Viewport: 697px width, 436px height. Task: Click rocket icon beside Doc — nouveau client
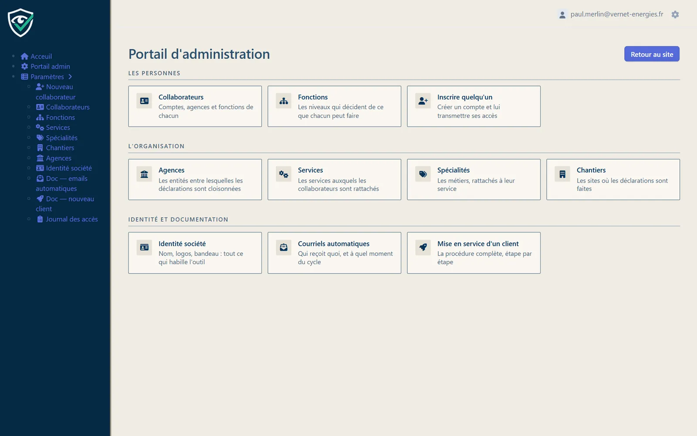pos(40,199)
